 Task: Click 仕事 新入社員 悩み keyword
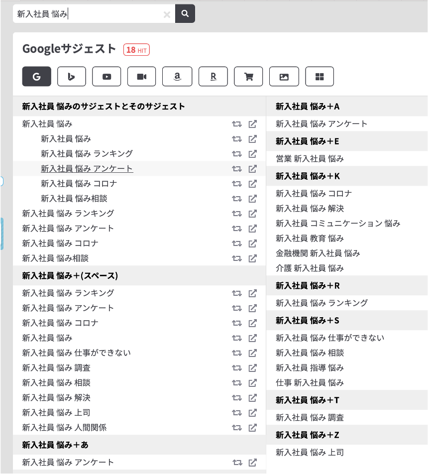click(x=310, y=383)
